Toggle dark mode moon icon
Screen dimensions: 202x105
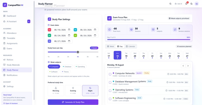(191, 4)
